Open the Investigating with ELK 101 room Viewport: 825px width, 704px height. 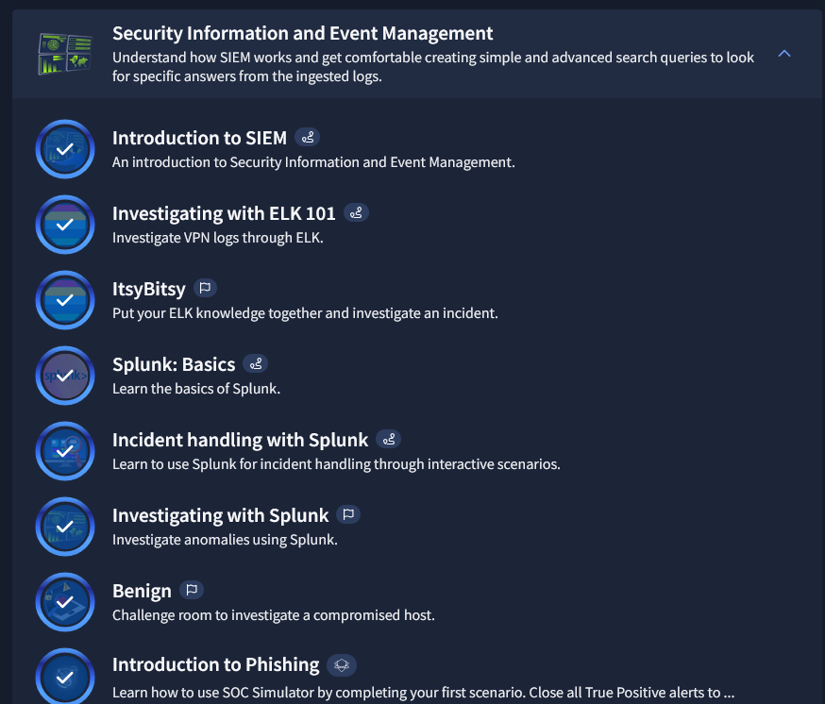pos(224,213)
